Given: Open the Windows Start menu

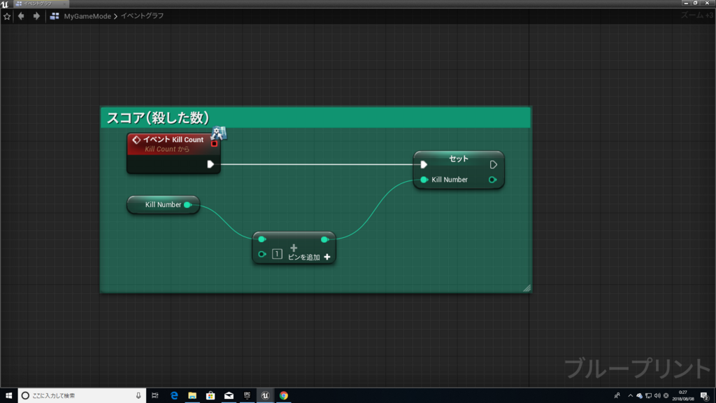Looking at the screenshot, I should [x=8, y=396].
